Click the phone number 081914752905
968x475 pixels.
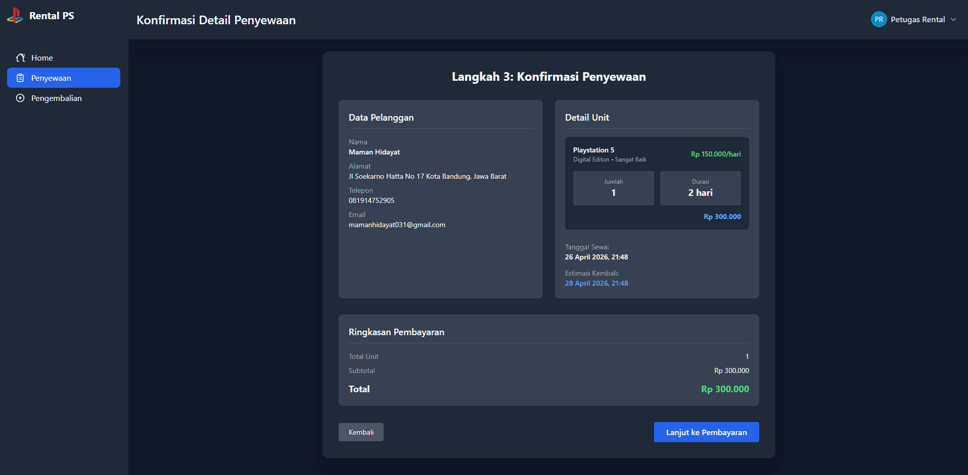(372, 200)
